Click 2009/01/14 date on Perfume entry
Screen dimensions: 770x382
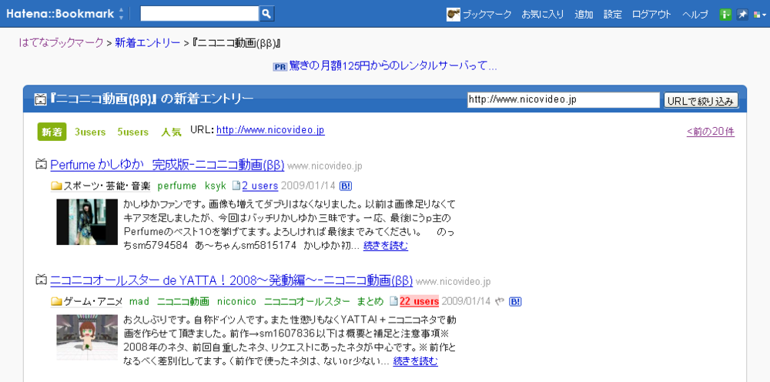click(x=308, y=186)
